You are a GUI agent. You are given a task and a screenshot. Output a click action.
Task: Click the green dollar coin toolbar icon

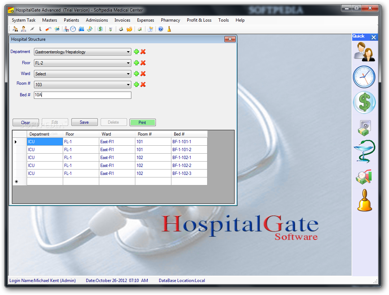pyautogui.click(x=100, y=29)
